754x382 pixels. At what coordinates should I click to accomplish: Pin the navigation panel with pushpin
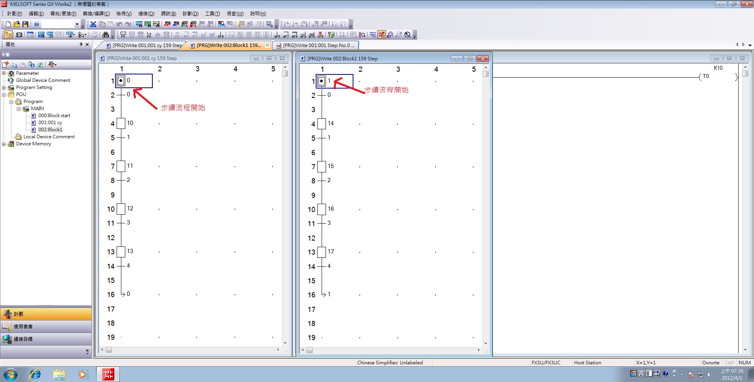(x=81, y=45)
